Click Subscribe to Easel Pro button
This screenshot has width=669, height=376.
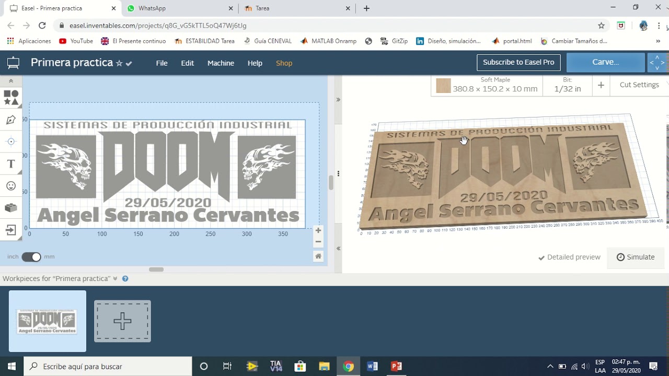pos(518,62)
